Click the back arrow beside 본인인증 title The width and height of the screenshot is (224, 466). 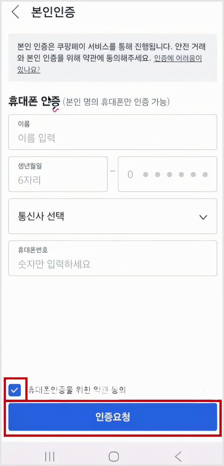15,12
